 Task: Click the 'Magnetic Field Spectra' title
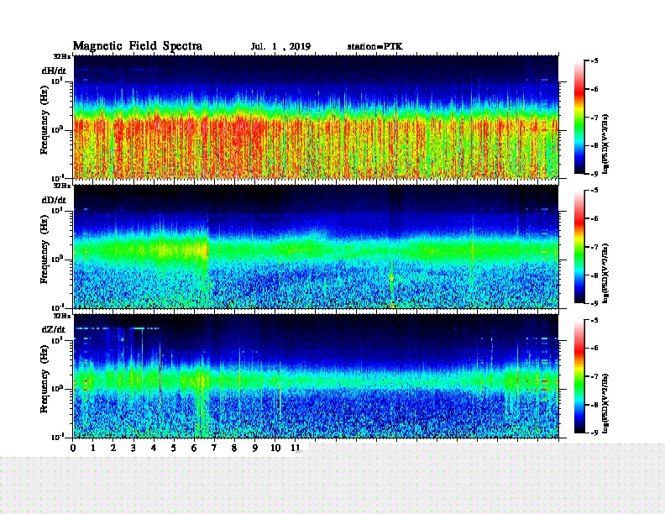(x=138, y=46)
